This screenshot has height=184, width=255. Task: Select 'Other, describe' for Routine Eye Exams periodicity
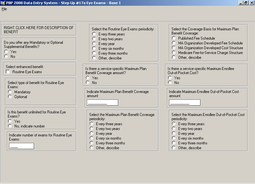pyautogui.click(x=94, y=58)
